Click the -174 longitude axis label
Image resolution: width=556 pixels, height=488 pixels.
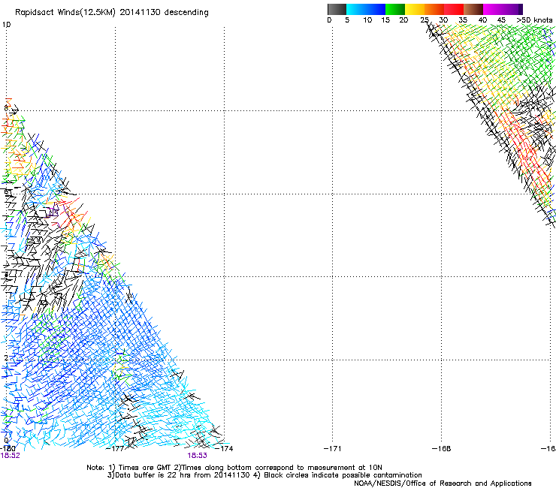[x=224, y=449]
